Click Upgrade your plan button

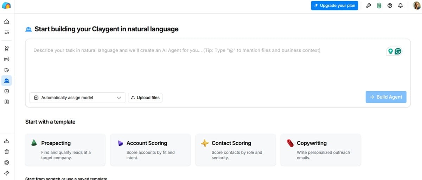pos(334,6)
